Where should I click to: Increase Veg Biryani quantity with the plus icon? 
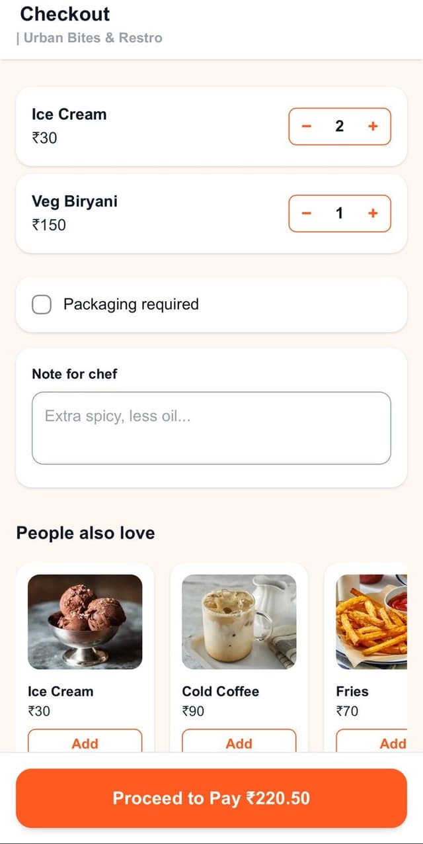click(372, 213)
